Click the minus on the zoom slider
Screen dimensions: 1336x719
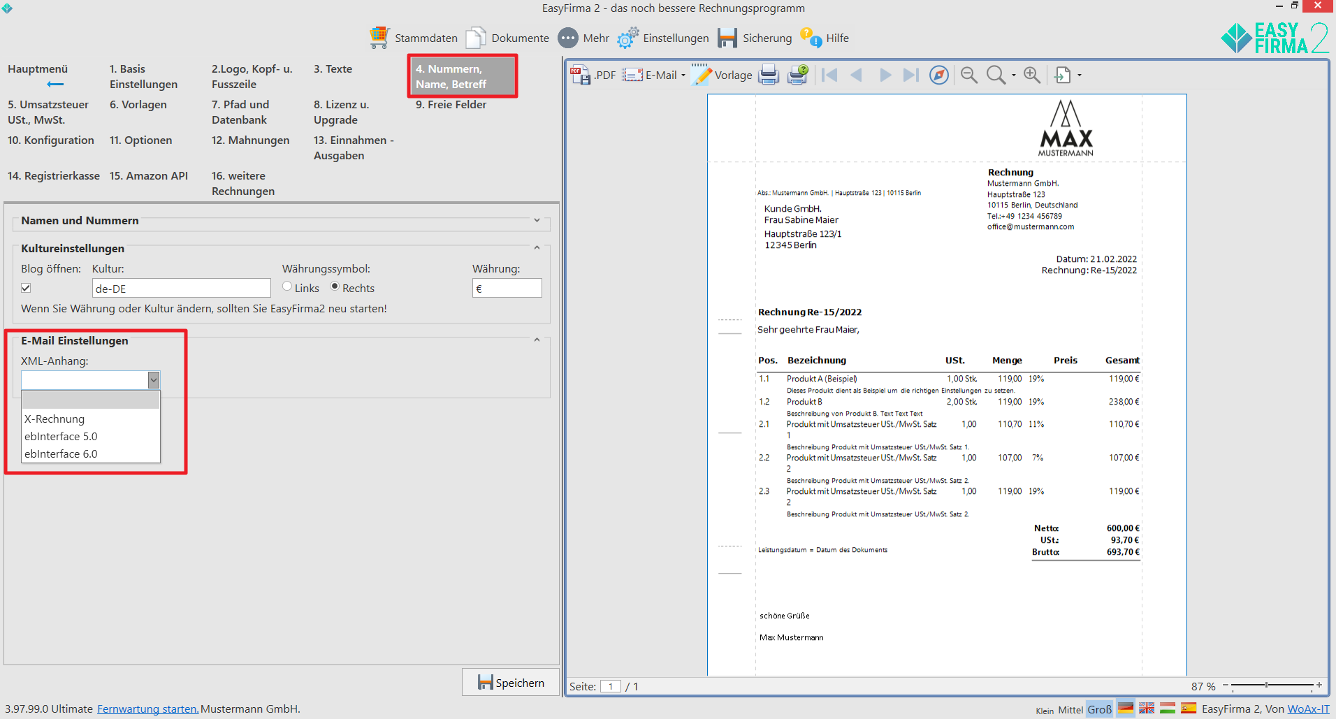tap(1226, 685)
